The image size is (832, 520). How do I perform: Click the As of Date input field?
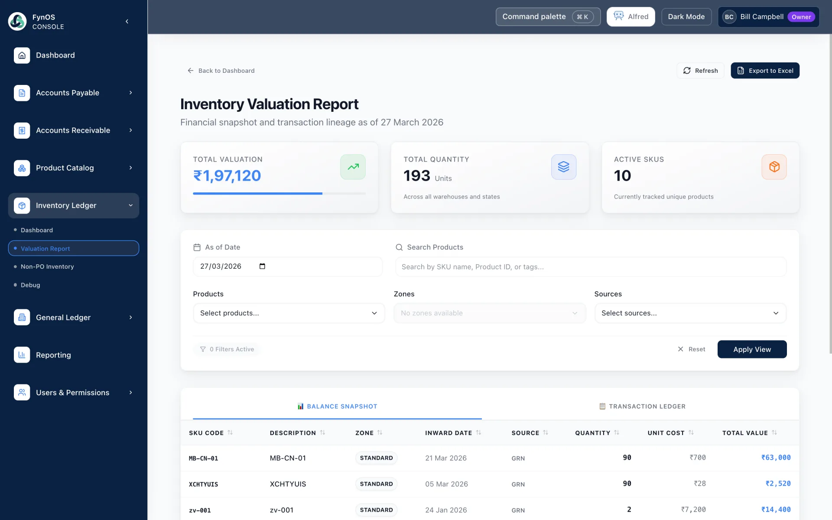[x=288, y=266]
